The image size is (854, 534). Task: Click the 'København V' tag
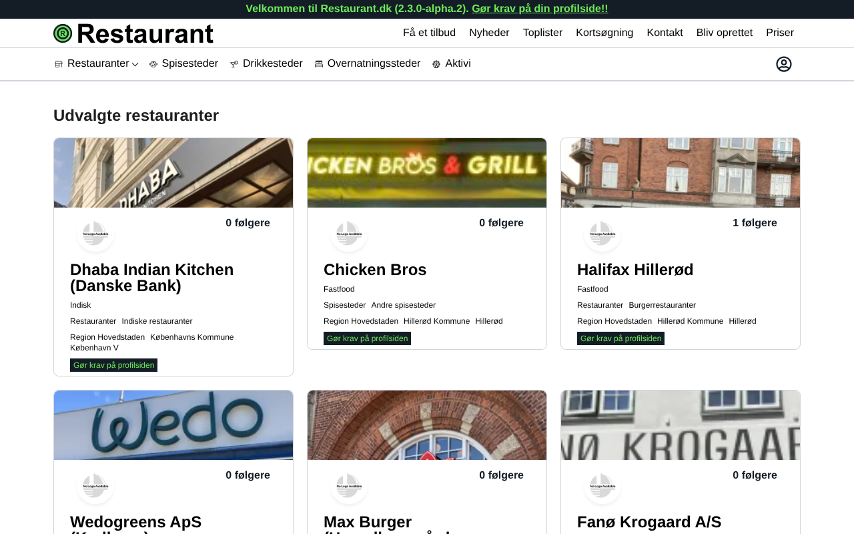click(94, 348)
